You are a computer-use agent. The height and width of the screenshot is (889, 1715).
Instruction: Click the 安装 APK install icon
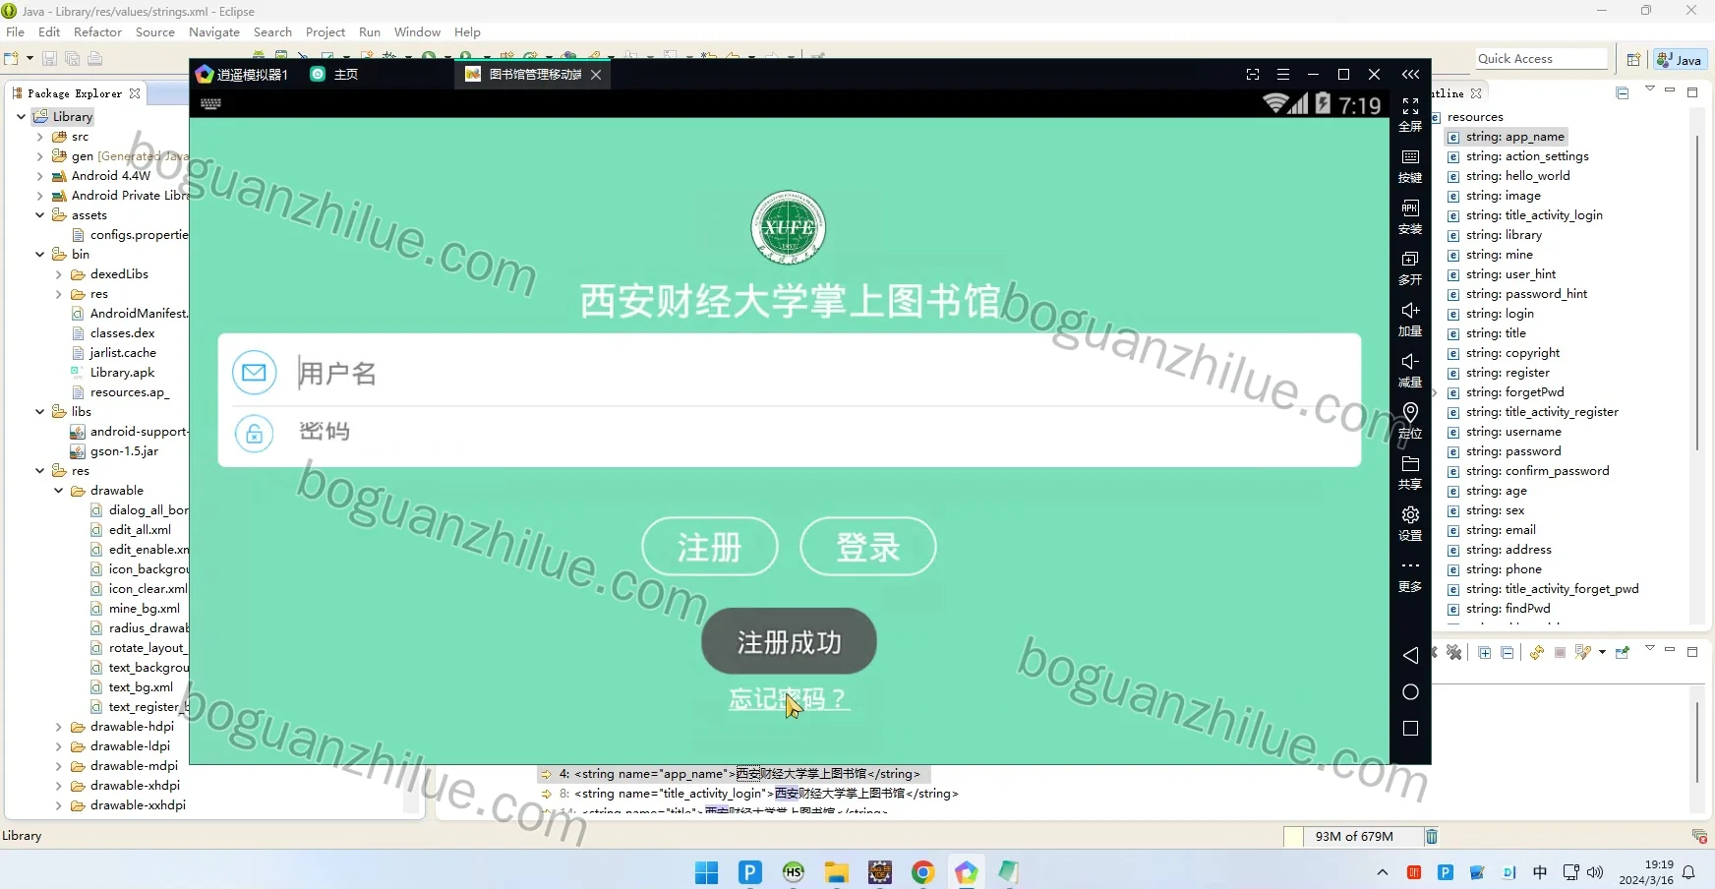1410,208
